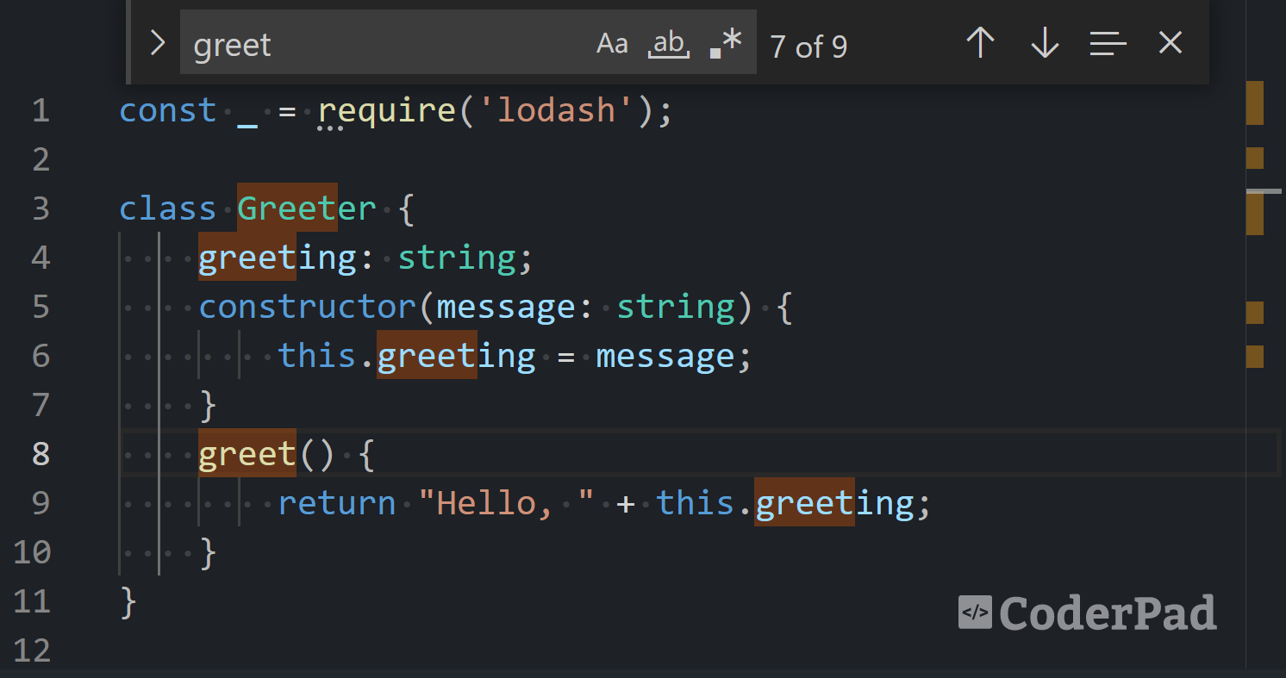Toggle Find in Selection icon
Image resolution: width=1286 pixels, height=678 pixels.
click(x=1108, y=43)
